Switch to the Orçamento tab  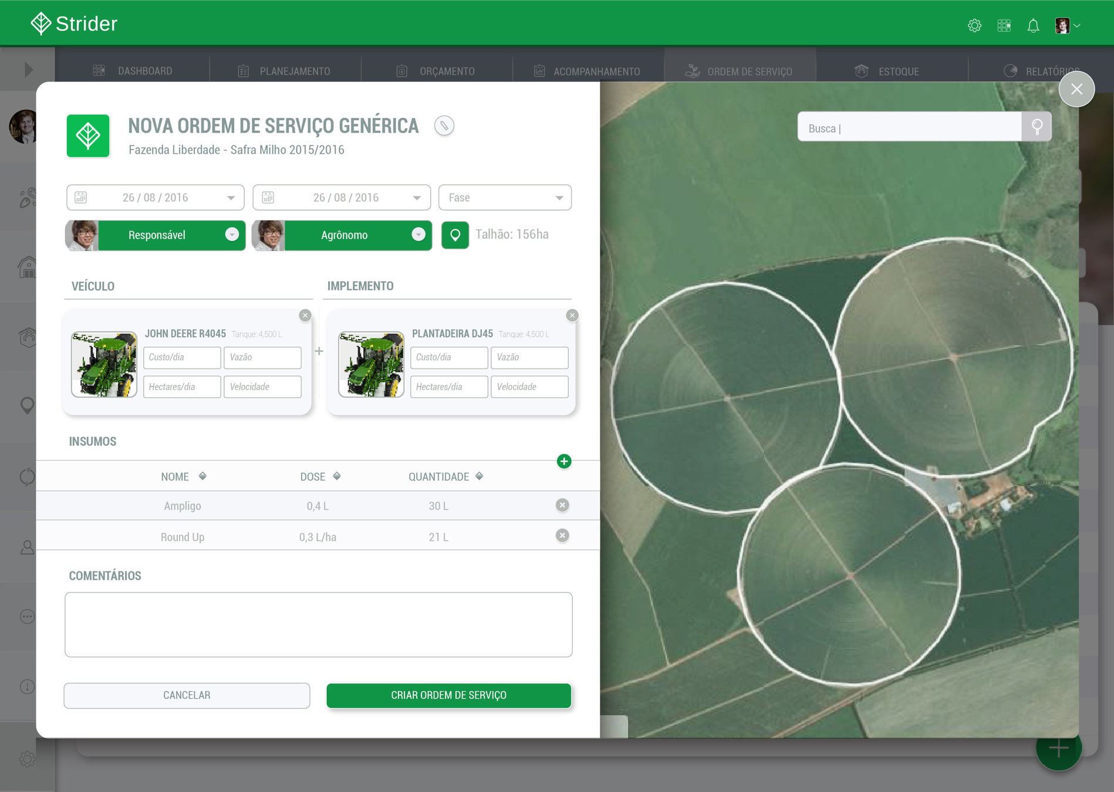436,71
